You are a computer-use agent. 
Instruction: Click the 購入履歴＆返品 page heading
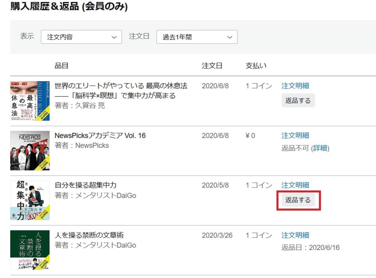click(x=69, y=6)
